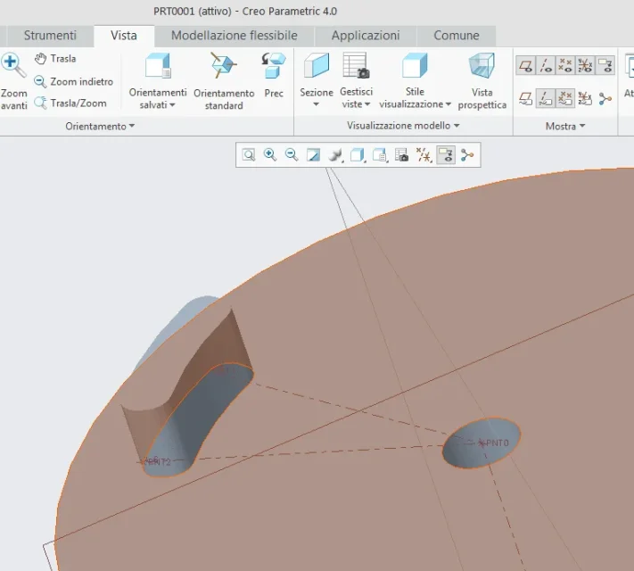Toggle datum axis tag display
Viewport: 634px width, 571px height.
coord(546,99)
